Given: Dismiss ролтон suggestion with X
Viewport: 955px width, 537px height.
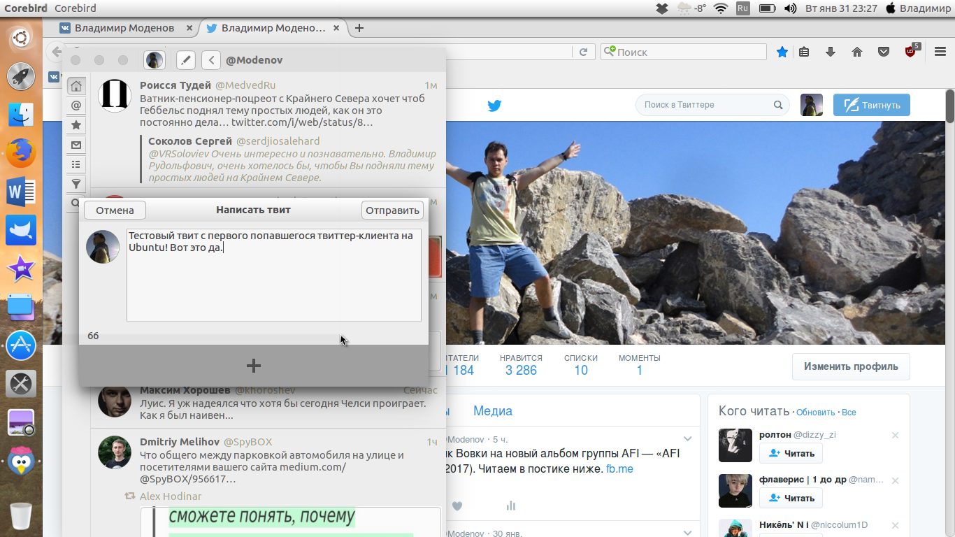Looking at the screenshot, I should 895,436.
